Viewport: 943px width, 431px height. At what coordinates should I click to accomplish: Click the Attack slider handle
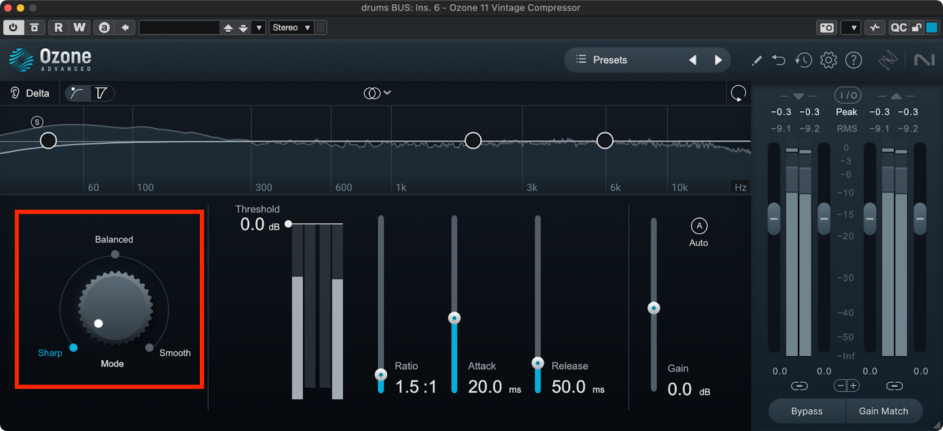454,318
